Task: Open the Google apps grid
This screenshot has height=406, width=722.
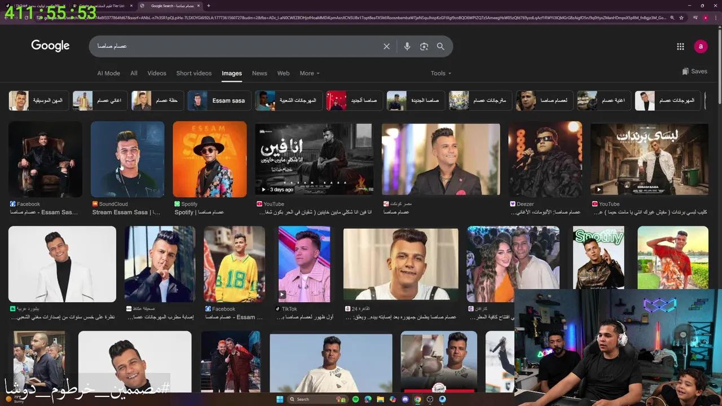Action: click(680, 46)
